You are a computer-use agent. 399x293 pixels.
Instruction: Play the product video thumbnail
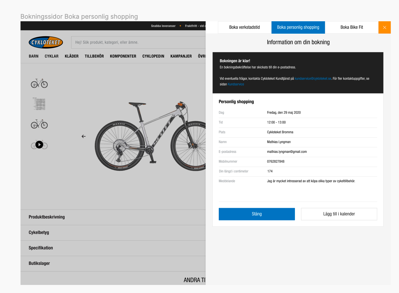pyautogui.click(x=39, y=145)
